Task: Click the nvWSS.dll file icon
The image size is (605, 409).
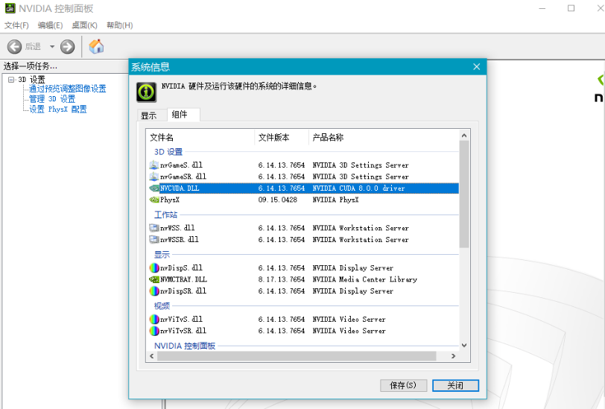Action: pyautogui.click(x=154, y=228)
